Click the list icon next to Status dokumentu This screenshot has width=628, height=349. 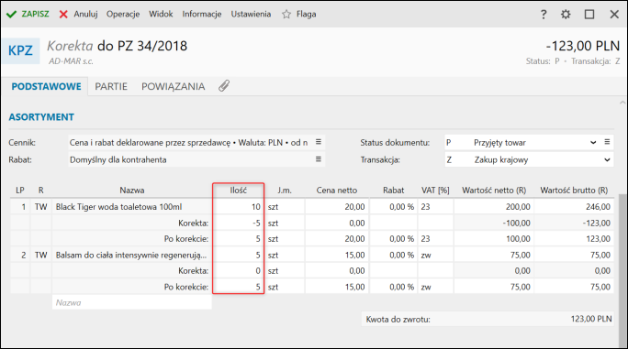pos(607,142)
